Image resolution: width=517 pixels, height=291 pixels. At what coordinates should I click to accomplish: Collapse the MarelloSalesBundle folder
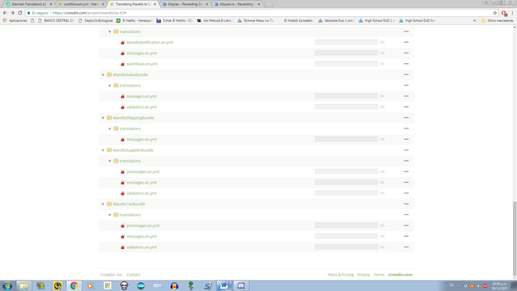coord(103,75)
